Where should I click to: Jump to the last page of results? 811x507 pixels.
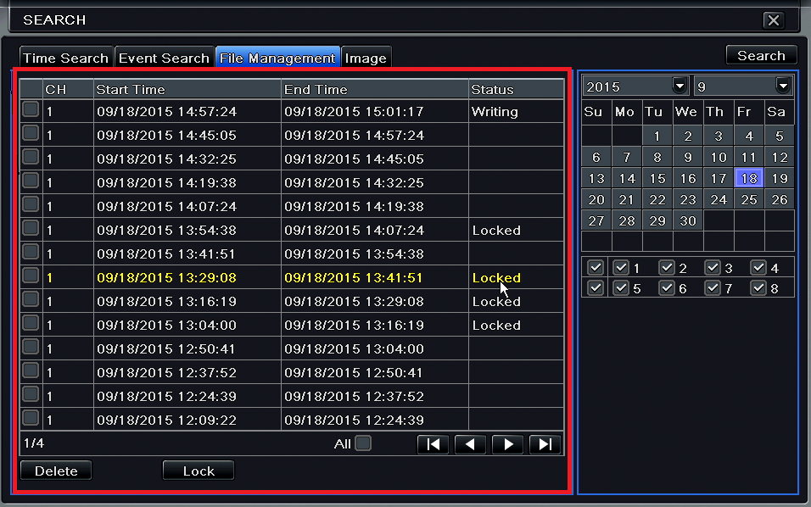[x=545, y=444]
